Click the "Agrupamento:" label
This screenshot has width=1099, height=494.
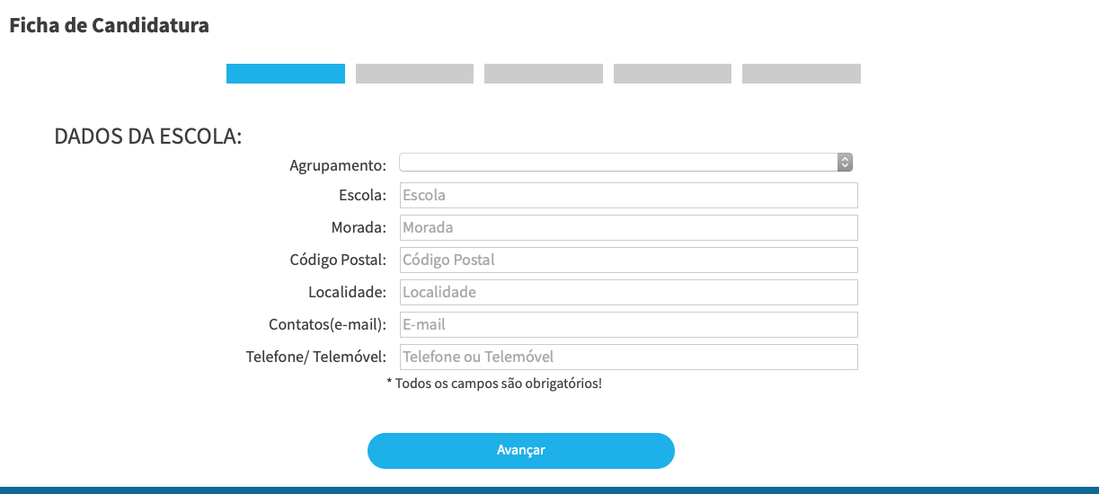[x=338, y=165]
